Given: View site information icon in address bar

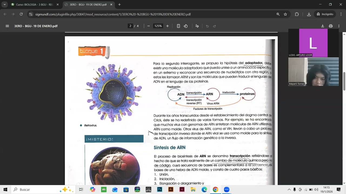Looking at the screenshot, I should (x=31, y=14).
